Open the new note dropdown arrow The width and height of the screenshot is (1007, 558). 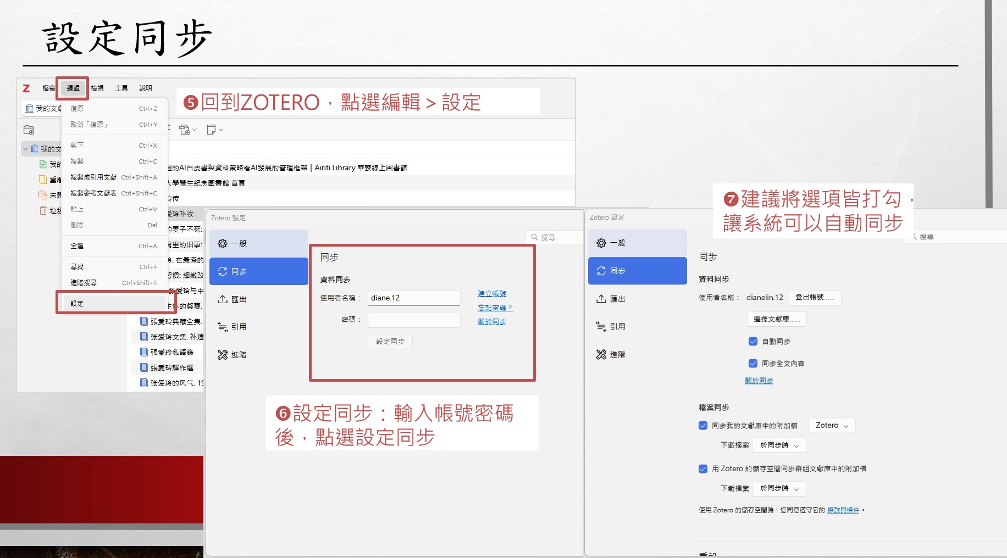(x=221, y=130)
